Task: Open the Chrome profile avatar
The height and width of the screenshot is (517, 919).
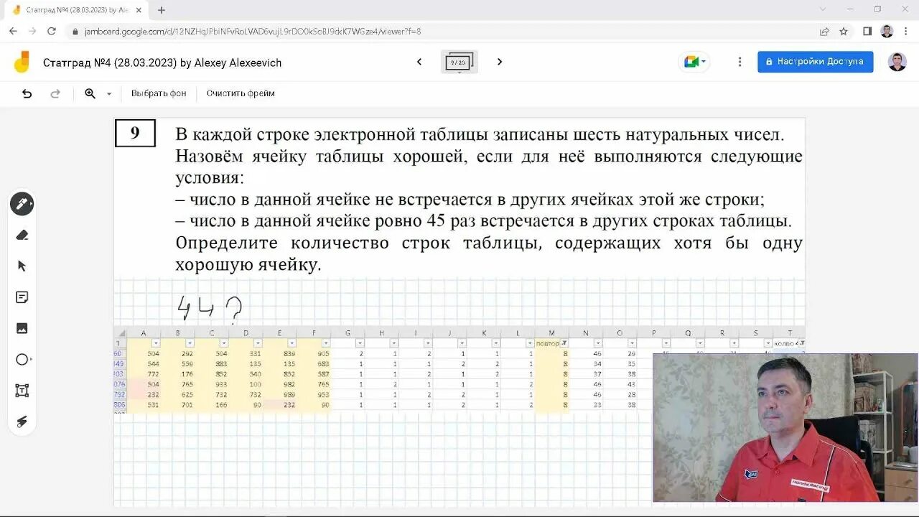Action: (887, 32)
